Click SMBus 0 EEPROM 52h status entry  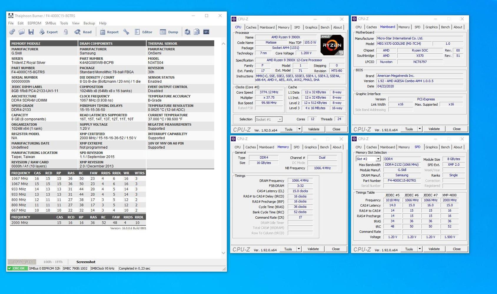[x=45, y=268]
